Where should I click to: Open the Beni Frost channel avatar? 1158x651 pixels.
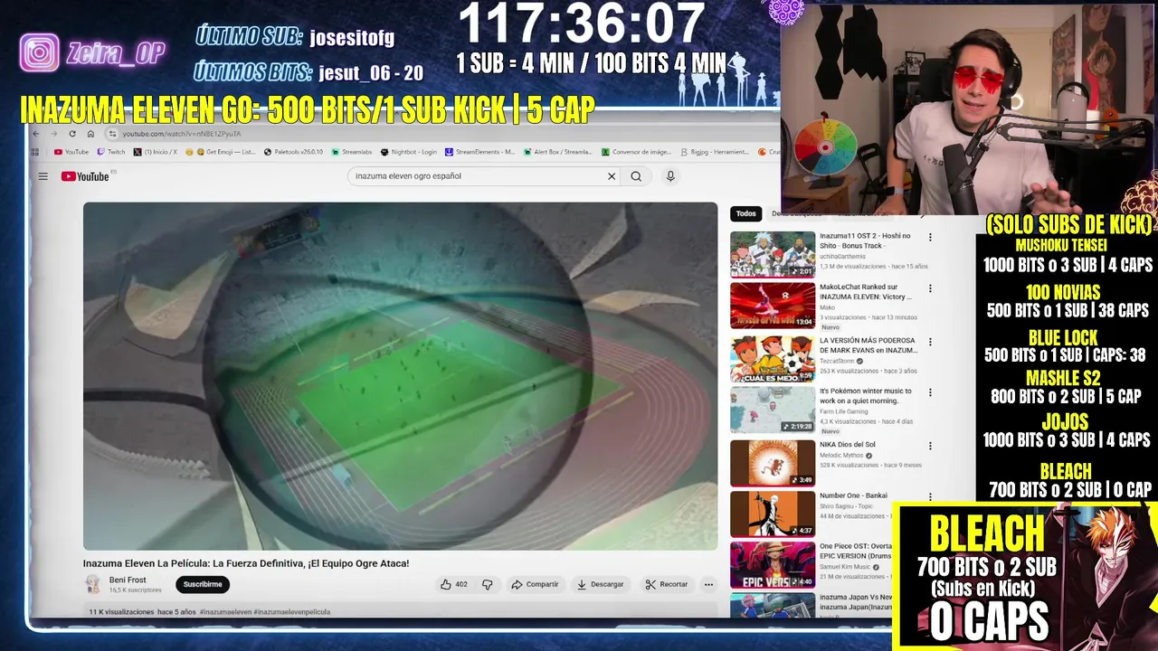92,584
